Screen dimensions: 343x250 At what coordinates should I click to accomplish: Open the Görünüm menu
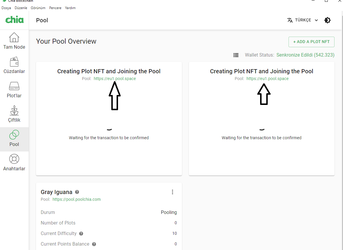point(38,8)
